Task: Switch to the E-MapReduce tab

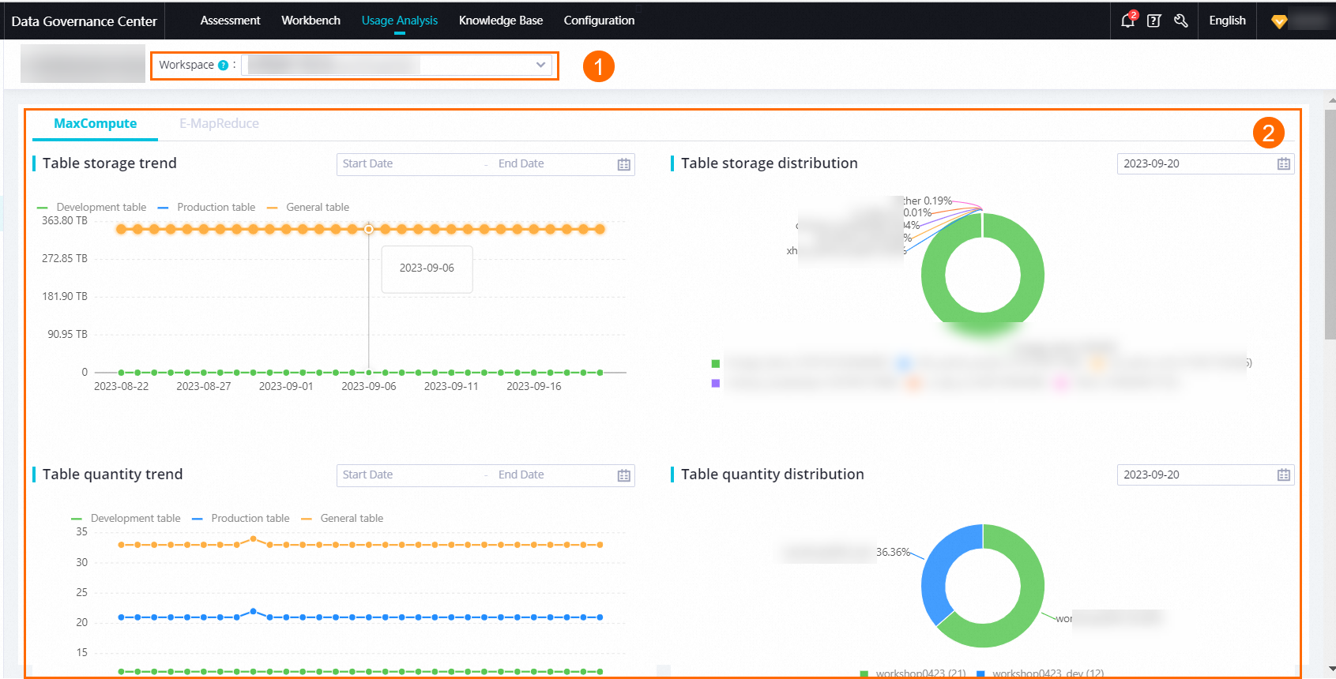Action: pyautogui.click(x=219, y=123)
